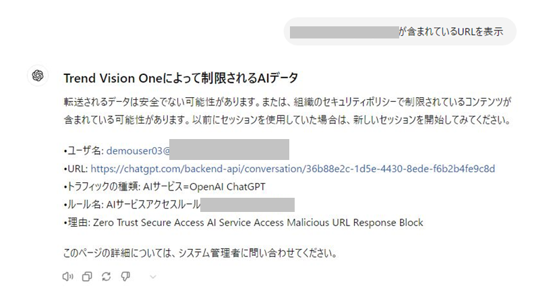Click the システム管理者に問い合わせてください sentence

(x=200, y=254)
